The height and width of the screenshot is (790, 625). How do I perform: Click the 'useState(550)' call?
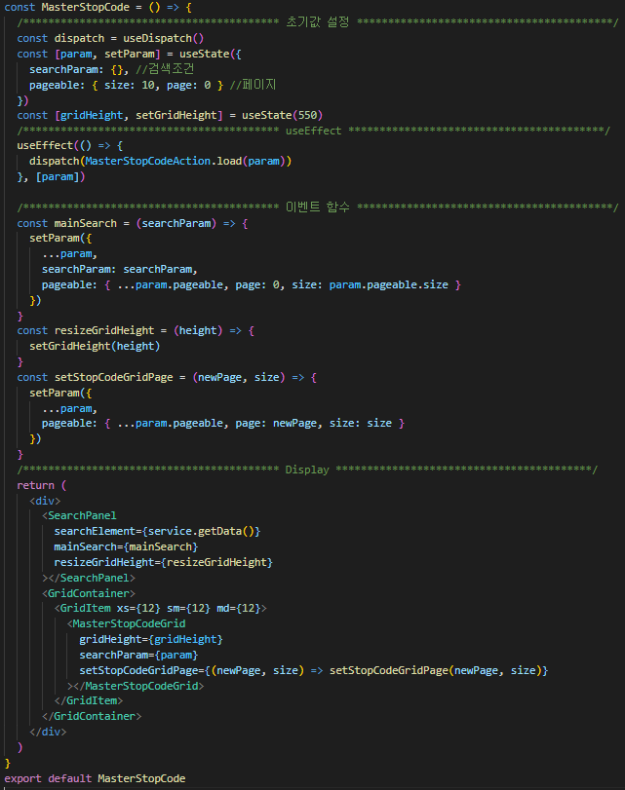pyautogui.click(x=282, y=115)
